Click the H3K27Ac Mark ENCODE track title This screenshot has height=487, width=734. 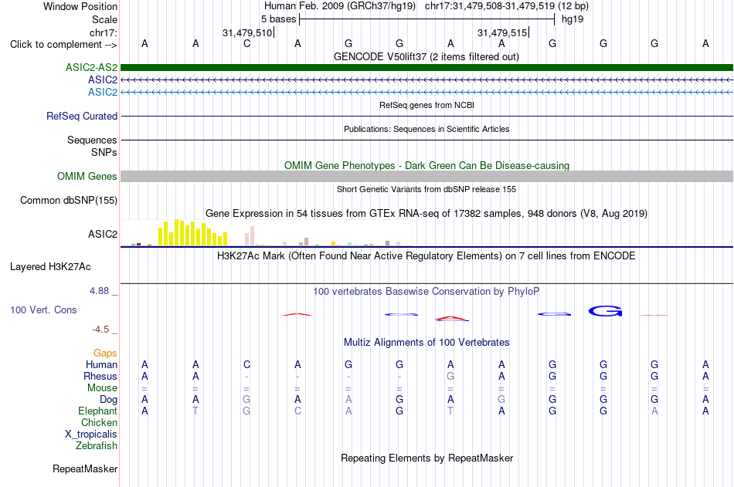426,256
